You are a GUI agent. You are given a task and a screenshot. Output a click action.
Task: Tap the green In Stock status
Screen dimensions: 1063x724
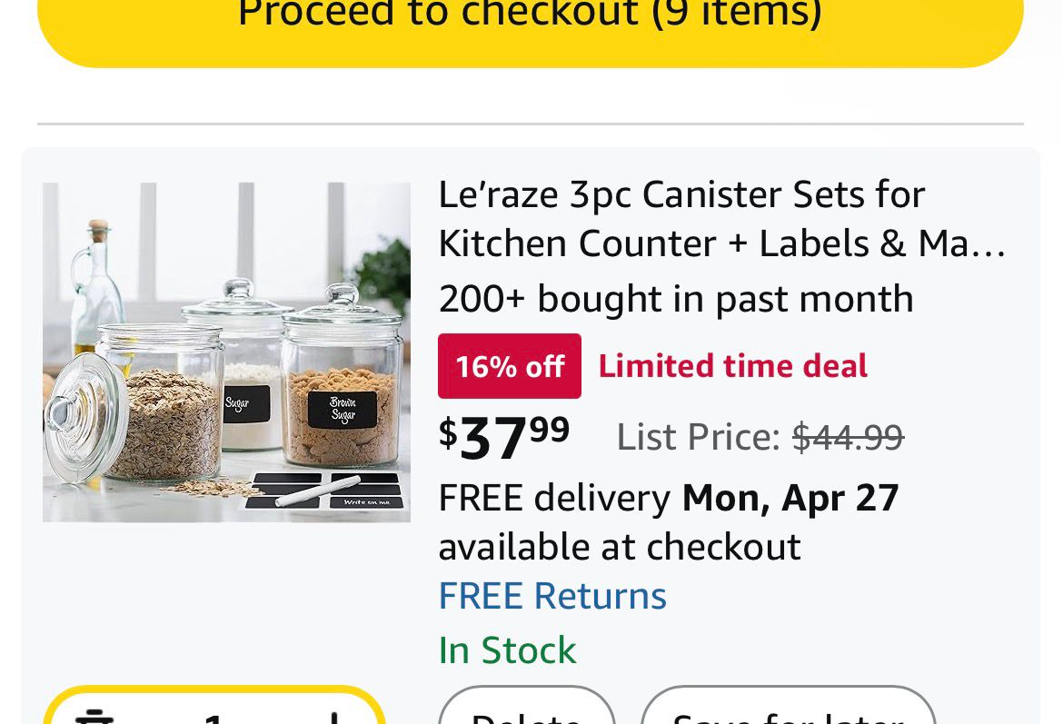[507, 650]
